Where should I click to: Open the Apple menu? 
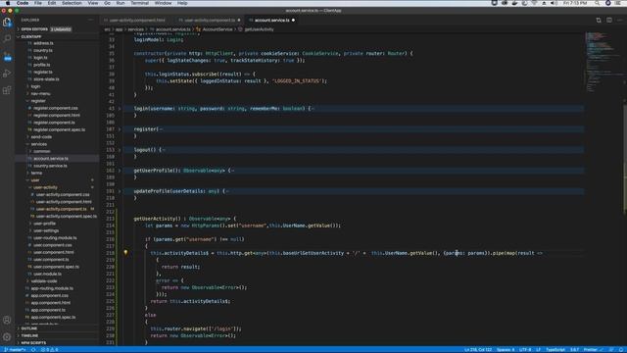coord(8,3)
